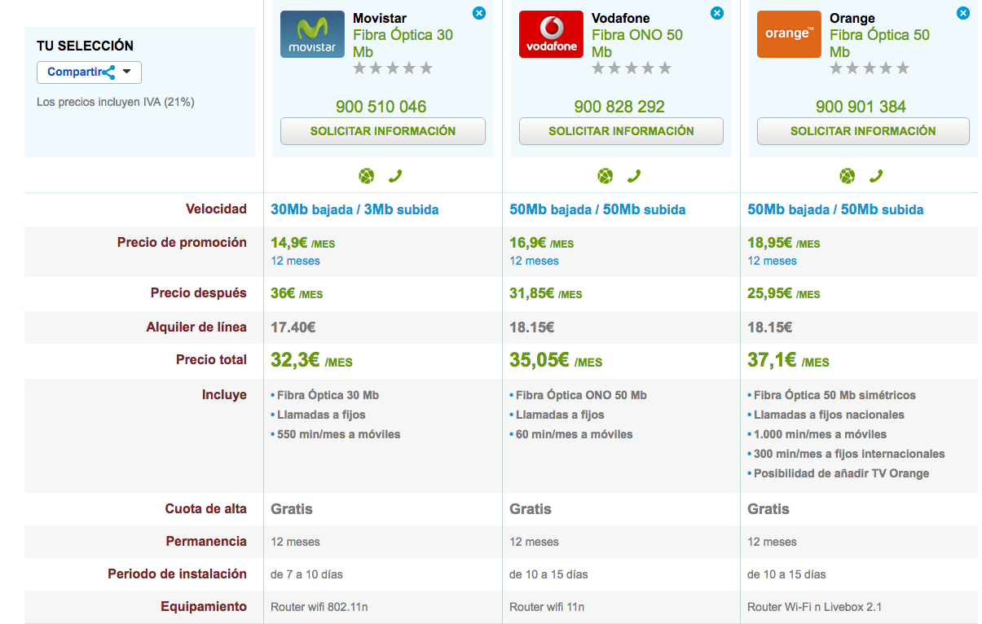Remove Vodafone offer with its close icon
982x624 pixels.
point(717,13)
